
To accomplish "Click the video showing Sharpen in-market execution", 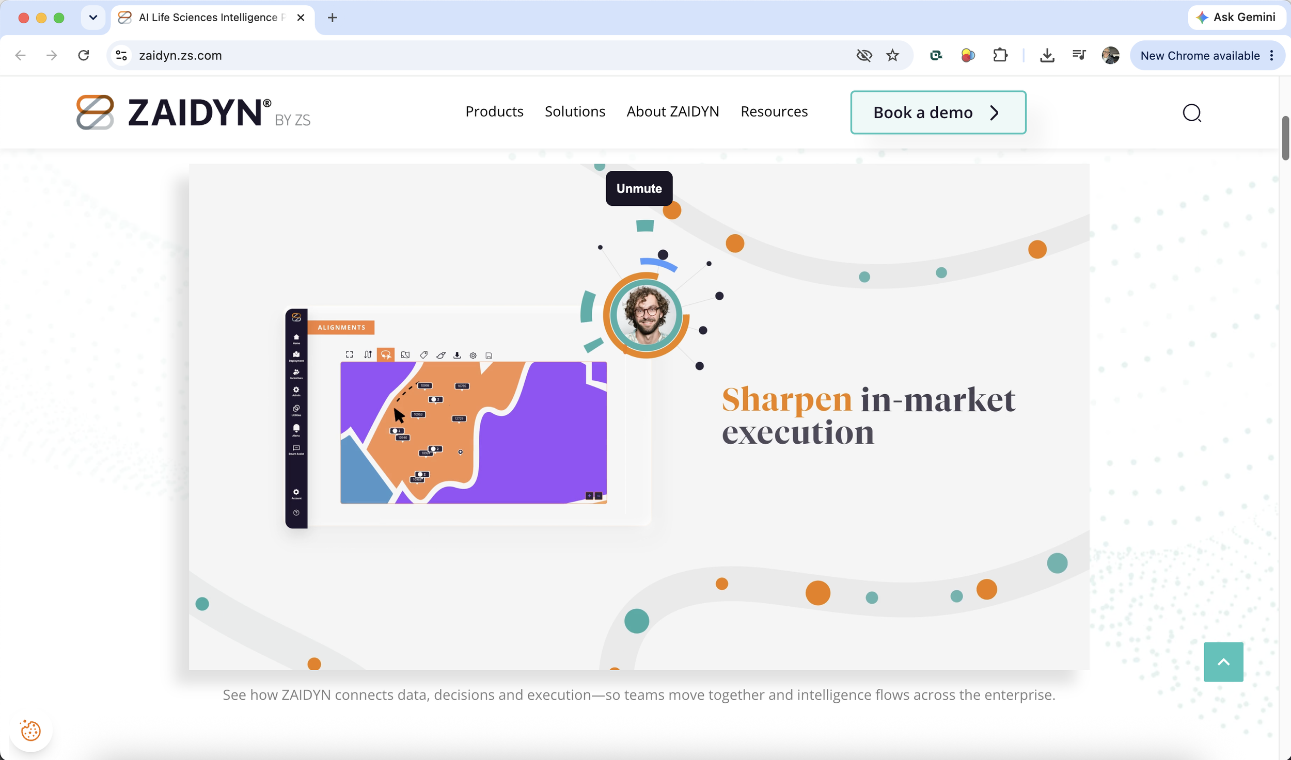I will click(639, 417).
